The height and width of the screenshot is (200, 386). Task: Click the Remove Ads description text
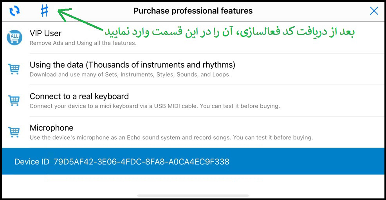(x=83, y=43)
